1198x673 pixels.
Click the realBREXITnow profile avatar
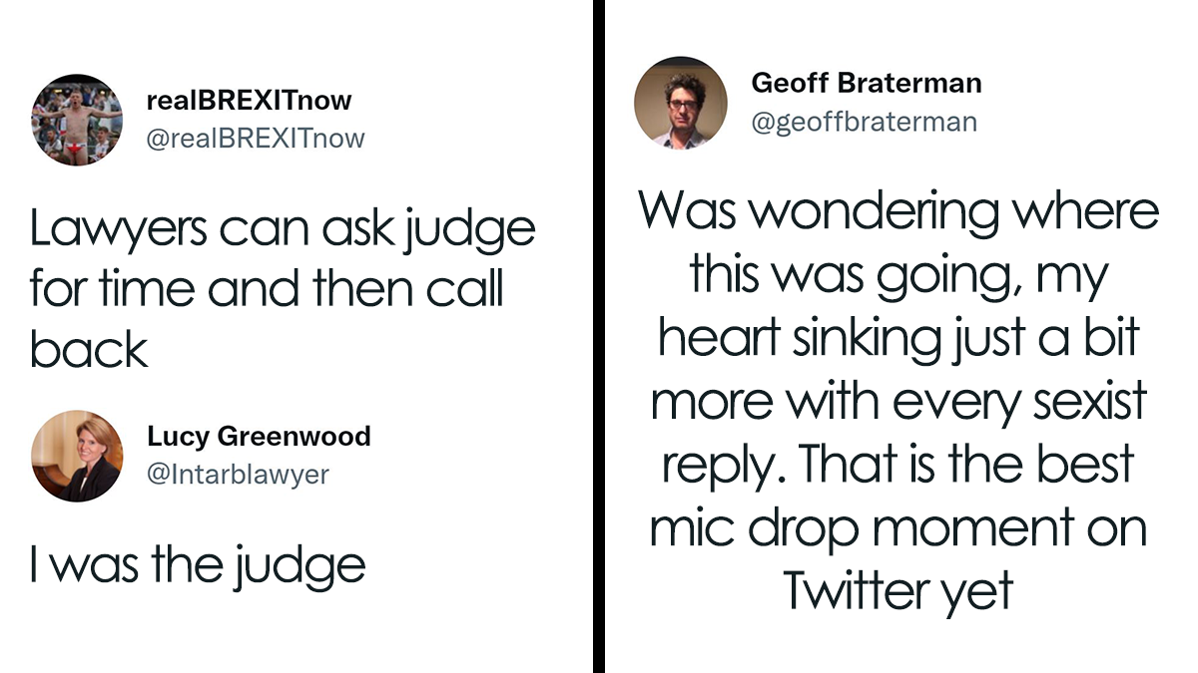77,119
